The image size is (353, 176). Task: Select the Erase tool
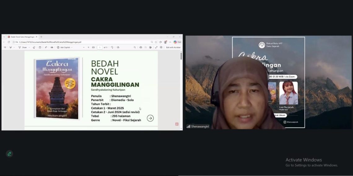pos(34,47)
